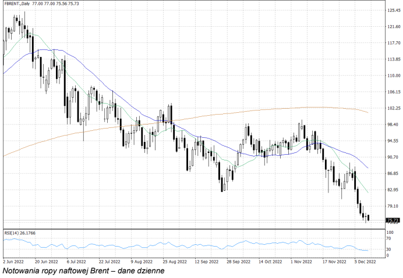Select the orange long-term moving average line
Viewport: 403px width, 278px height.
click(x=233, y=112)
